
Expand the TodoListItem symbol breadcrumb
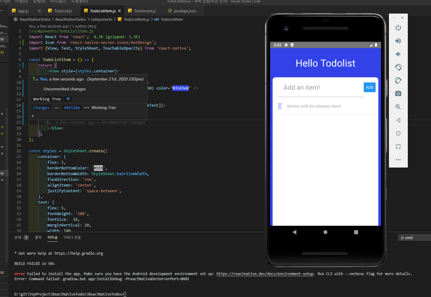(x=172, y=20)
